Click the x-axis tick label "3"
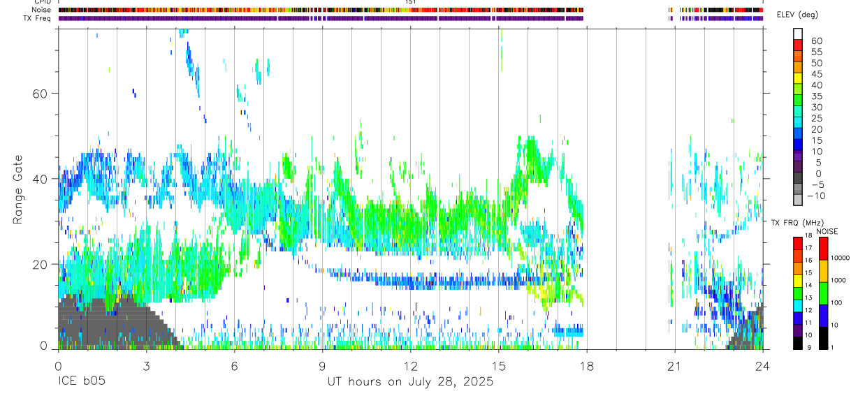The height and width of the screenshot is (396, 858). click(x=146, y=365)
